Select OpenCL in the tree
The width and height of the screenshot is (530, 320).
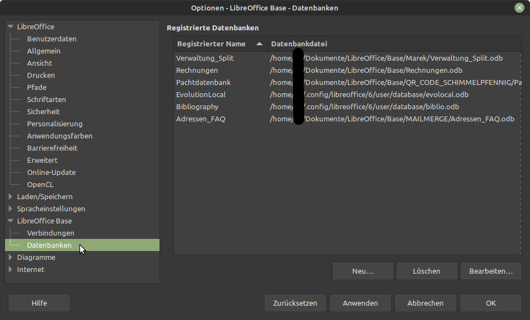click(x=40, y=185)
